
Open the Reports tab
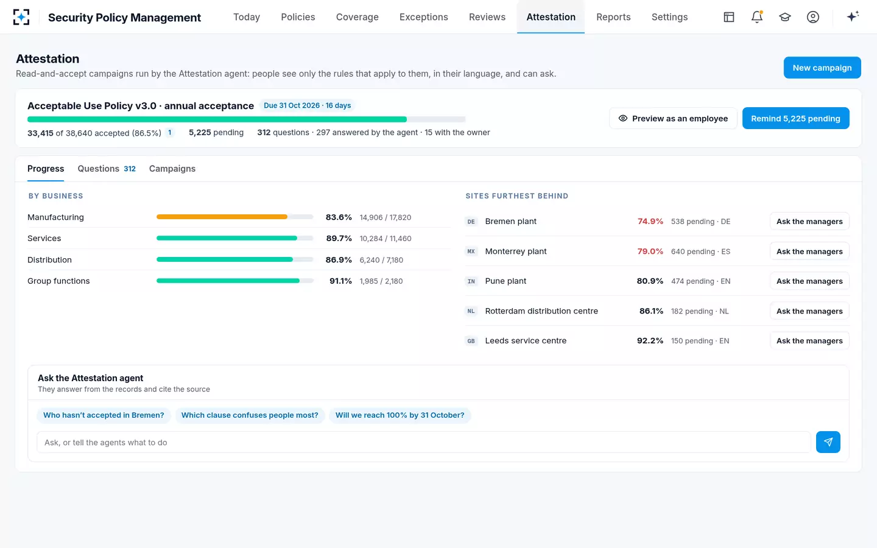(613, 17)
